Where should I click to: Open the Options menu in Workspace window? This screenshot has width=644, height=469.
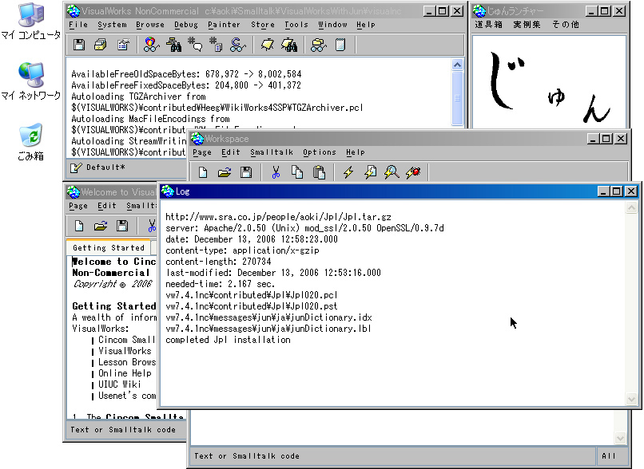pos(320,152)
